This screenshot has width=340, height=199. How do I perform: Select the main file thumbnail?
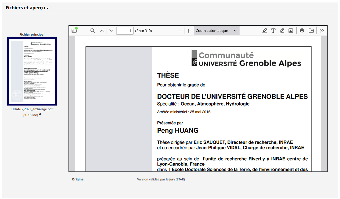click(x=32, y=71)
